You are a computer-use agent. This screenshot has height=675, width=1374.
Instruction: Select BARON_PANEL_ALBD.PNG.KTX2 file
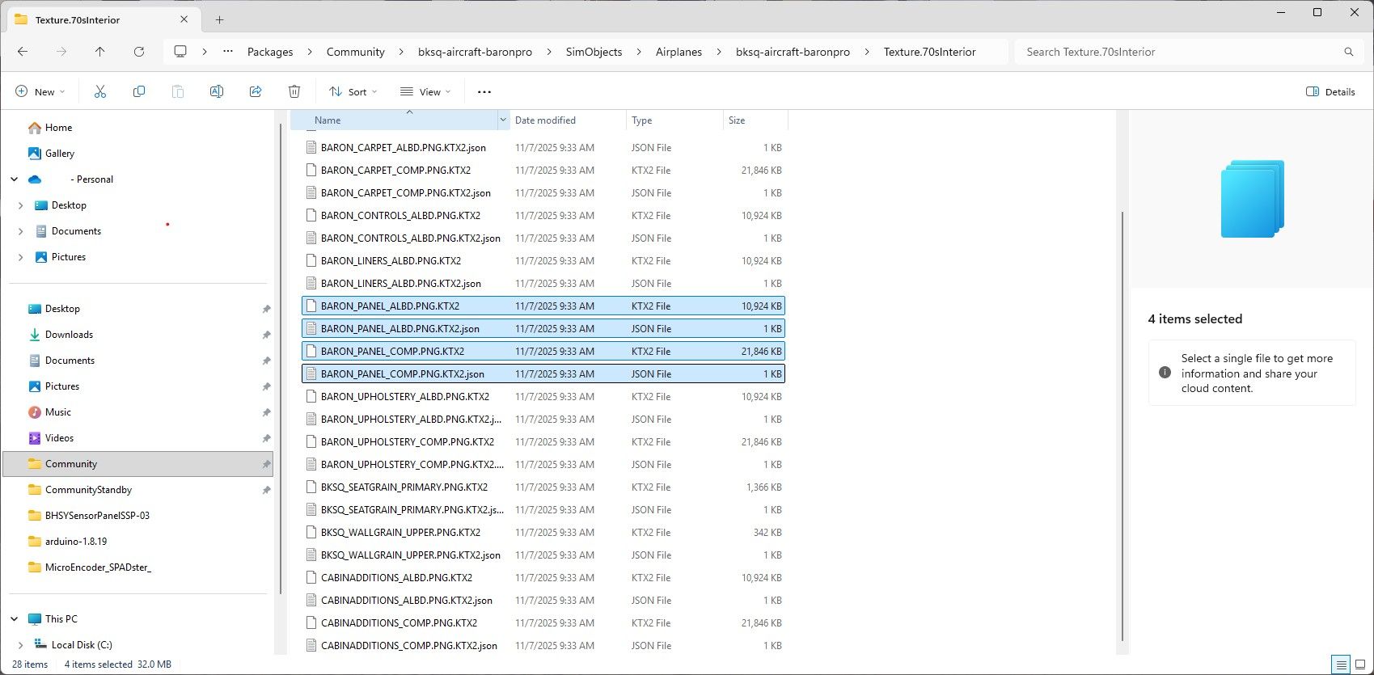pos(543,306)
